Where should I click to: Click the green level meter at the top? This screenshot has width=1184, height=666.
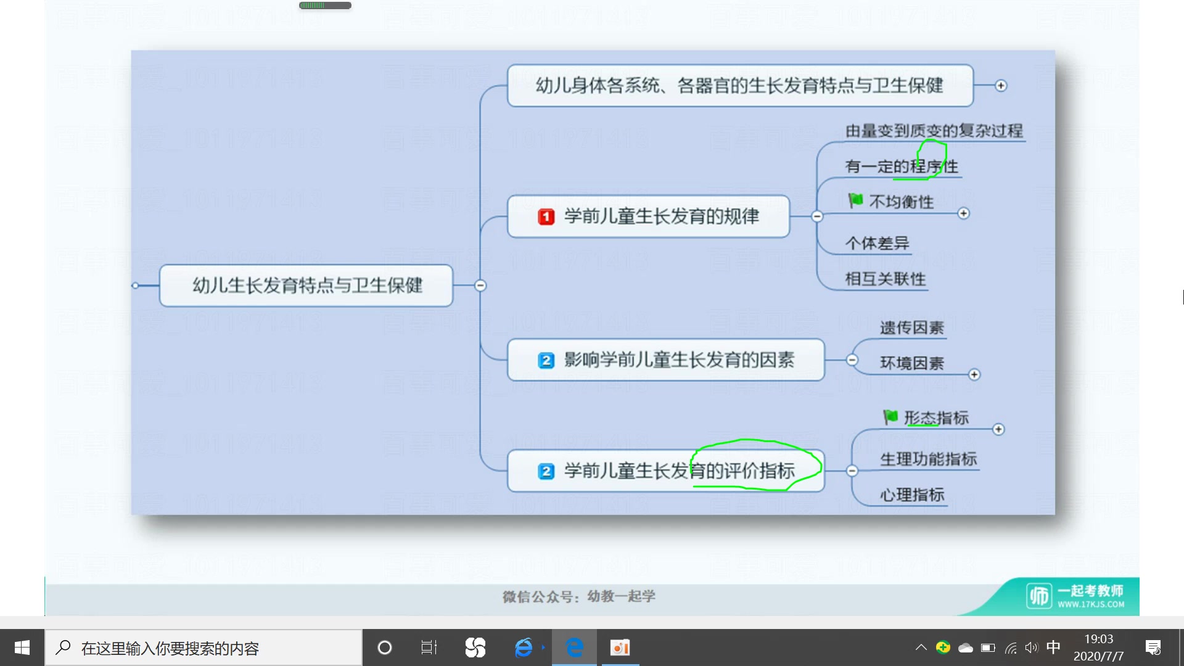[x=325, y=6]
